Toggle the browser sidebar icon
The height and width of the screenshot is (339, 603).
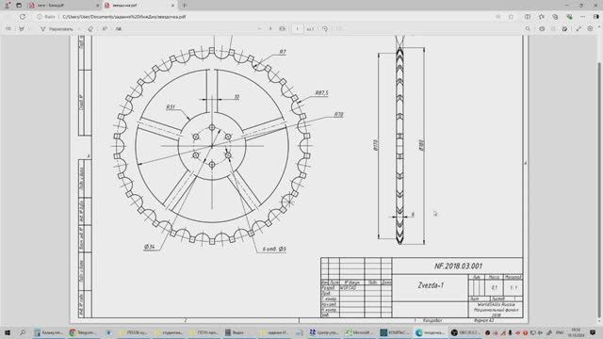(x=596, y=17)
